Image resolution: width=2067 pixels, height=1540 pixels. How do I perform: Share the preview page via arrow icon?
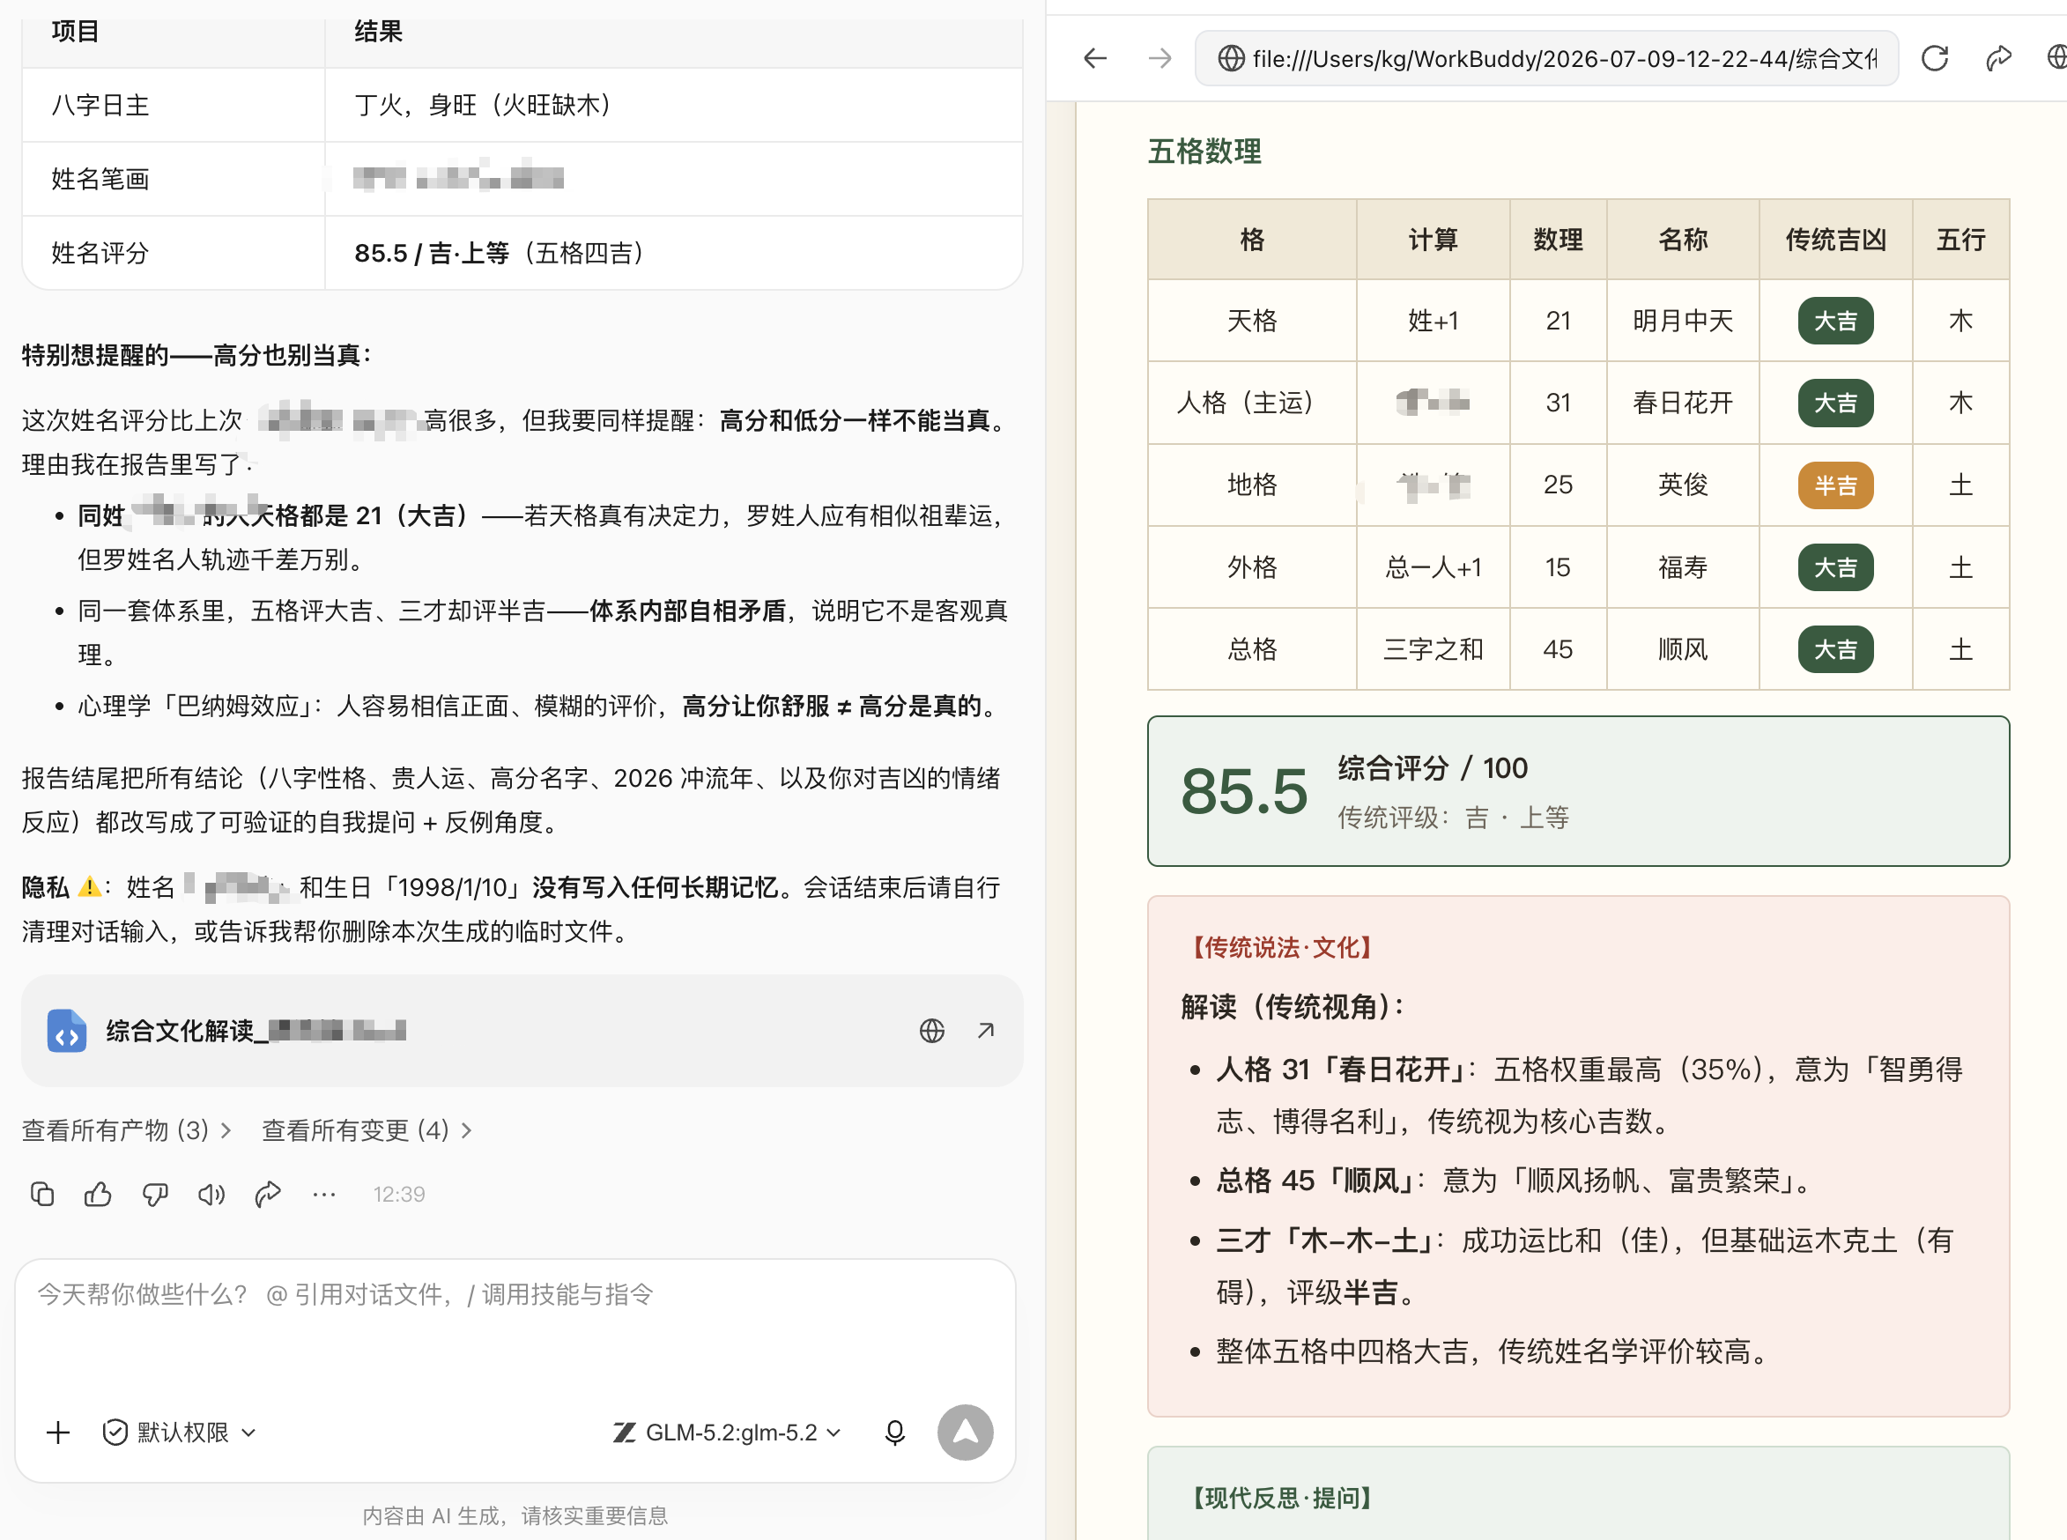pos(1998,59)
